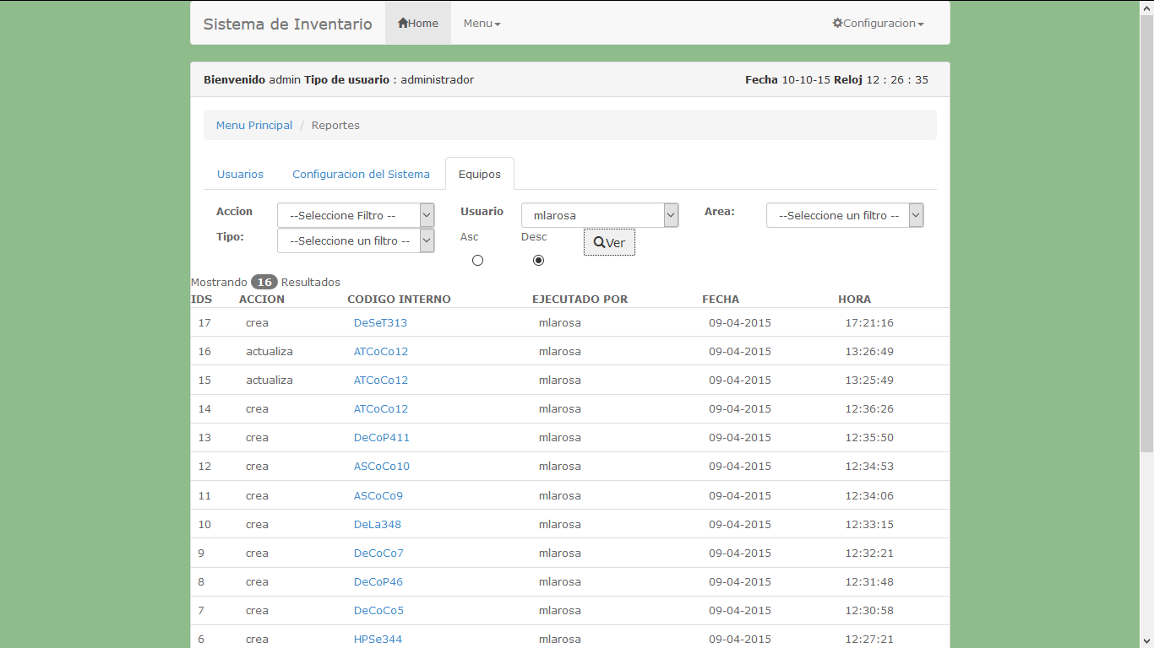Click ID cell 17

coord(204,322)
